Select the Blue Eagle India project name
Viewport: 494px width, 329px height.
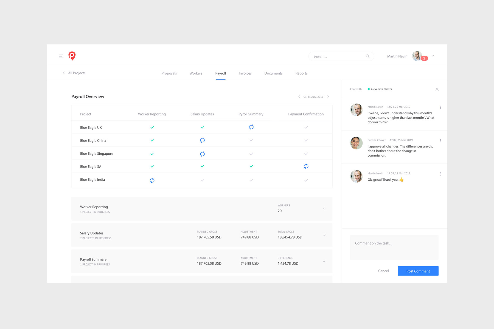coord(92,180)
